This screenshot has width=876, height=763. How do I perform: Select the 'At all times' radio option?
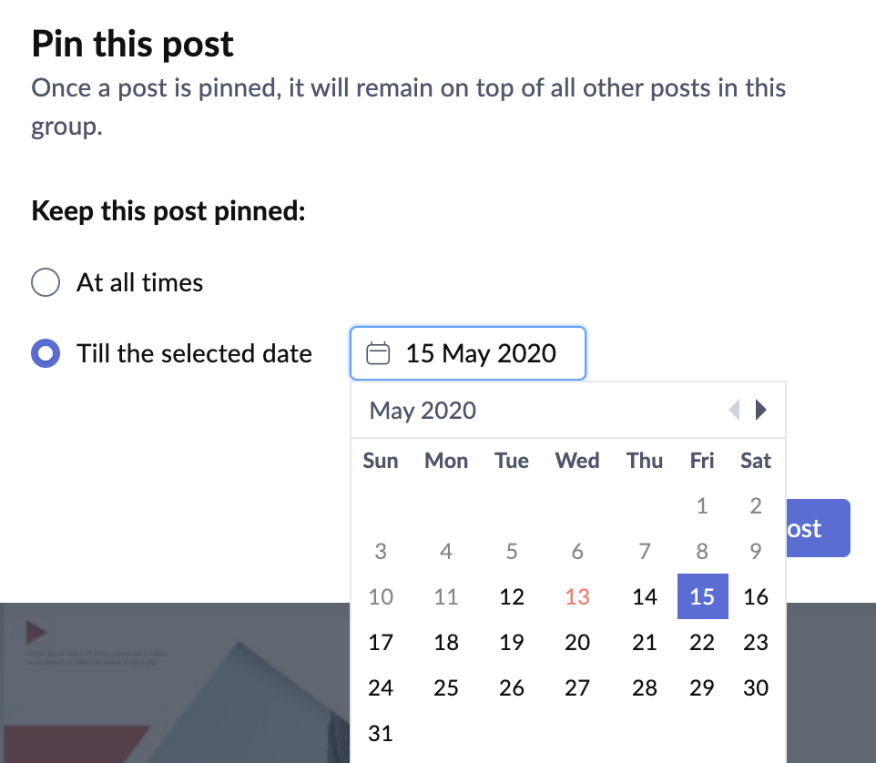coord(45,282)
